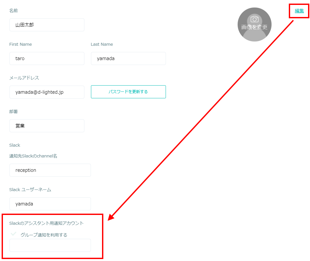Toggle the グループ通知を利用する checkmark
The width and height of the screenshot is (310, 261).
point(13,234)
